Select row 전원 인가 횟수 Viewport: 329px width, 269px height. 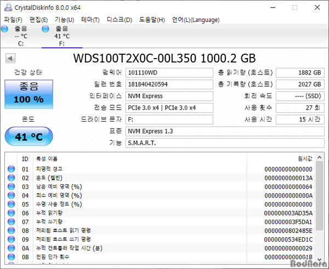[160, 257]
